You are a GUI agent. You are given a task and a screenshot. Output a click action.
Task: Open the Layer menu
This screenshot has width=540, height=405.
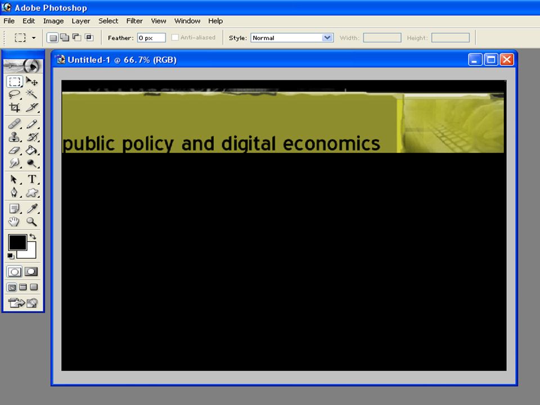[x=81, y=21]
